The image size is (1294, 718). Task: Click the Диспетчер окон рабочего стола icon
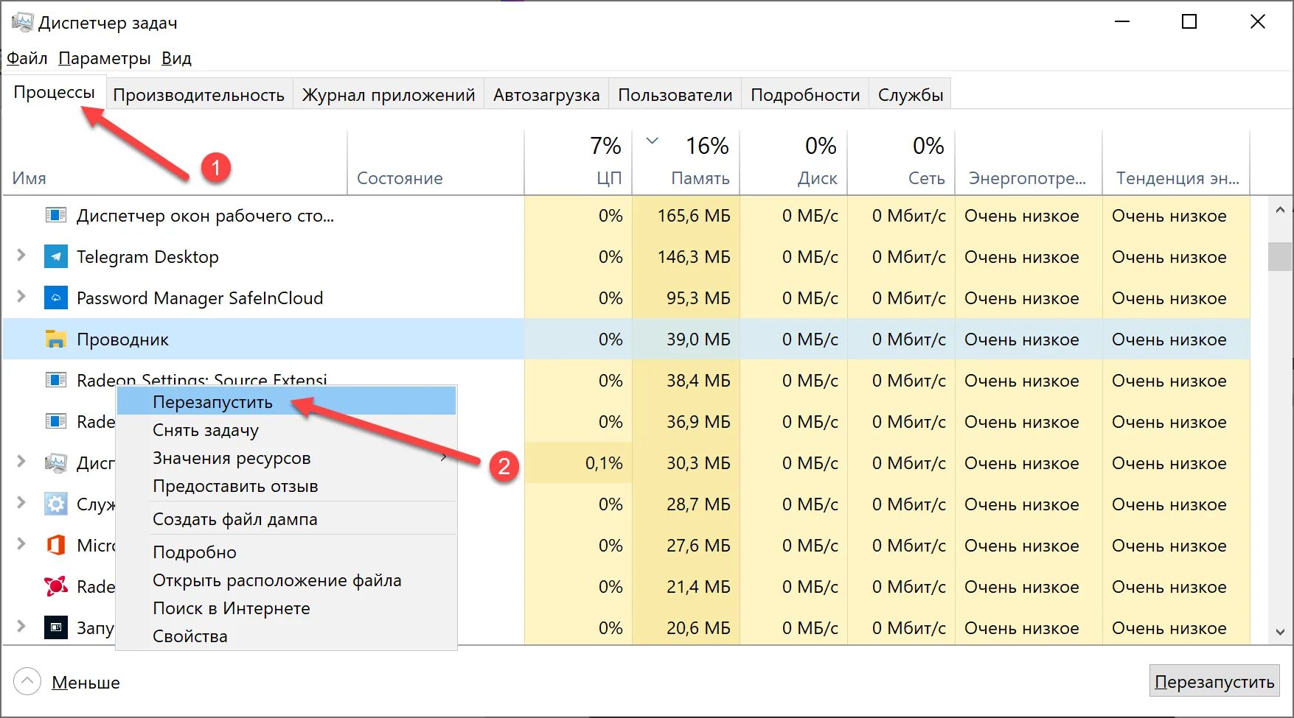coord(56,215)
